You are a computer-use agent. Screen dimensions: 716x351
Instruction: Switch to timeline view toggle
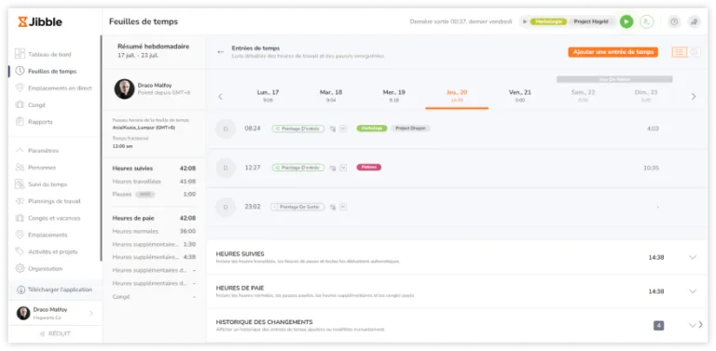pos(694,52)
